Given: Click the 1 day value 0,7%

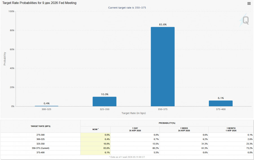Looking at the screenshot, I should (x=156, y=139).
